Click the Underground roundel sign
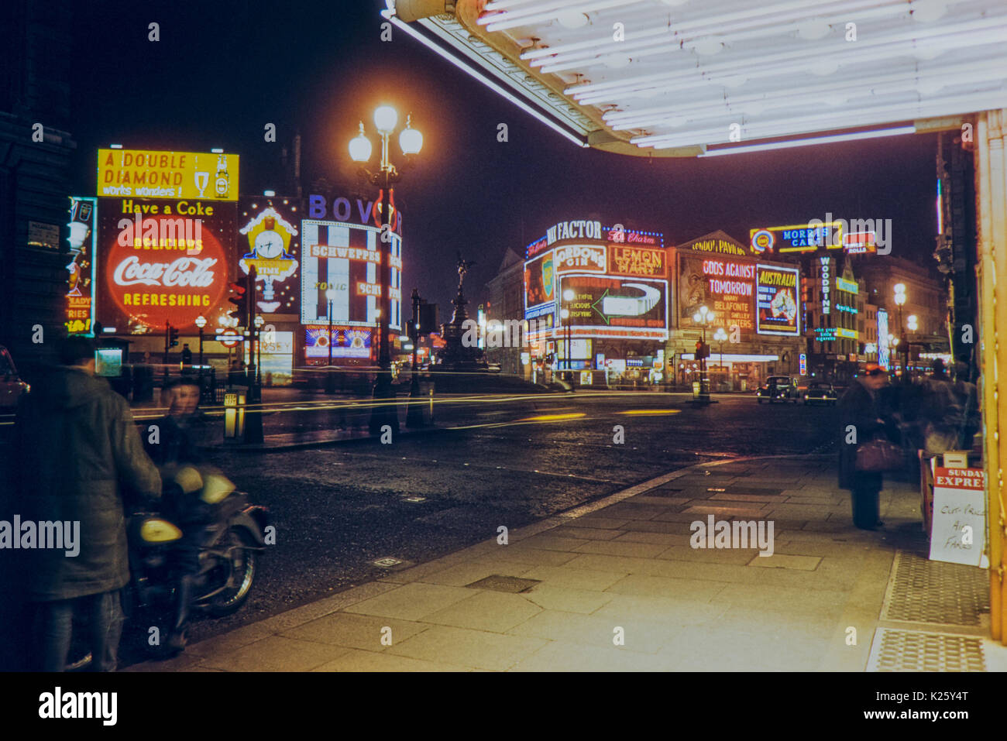 pos(229,336)
